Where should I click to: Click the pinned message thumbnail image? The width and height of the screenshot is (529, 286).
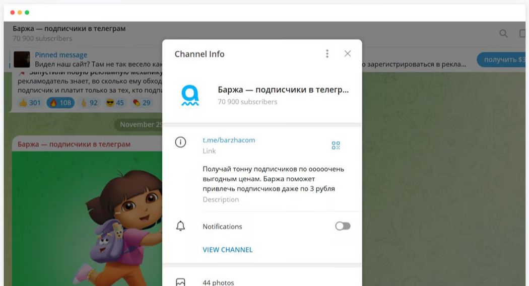tap(22, 59)
